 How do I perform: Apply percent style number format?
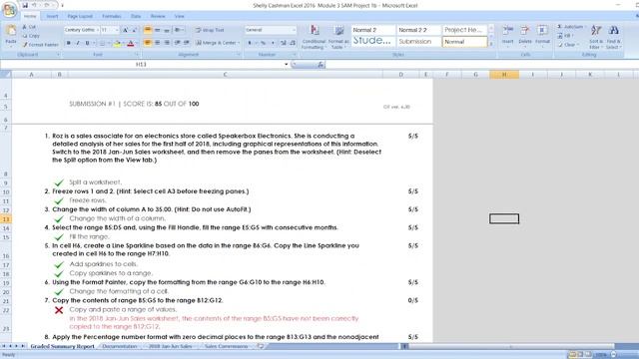[x=263, y=43]
